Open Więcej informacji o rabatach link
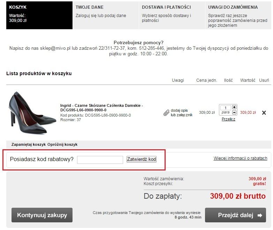This screenshot has height=230, width=273. click(240, 158)
